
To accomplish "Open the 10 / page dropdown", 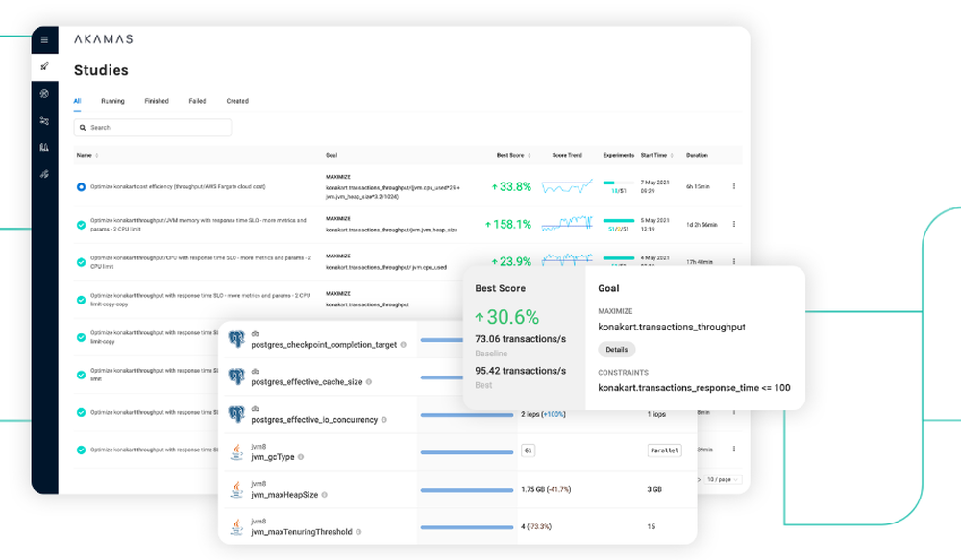I will pos(724,479).
